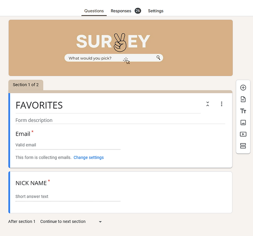Click the Form description field
This screenshot has width=253, height=236.
pos(120,120)
